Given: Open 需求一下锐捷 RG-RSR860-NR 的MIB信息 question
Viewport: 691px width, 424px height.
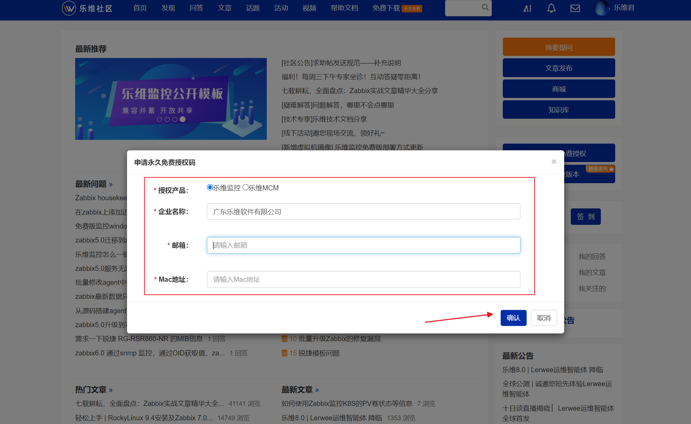Looking at the screenshot, I should point(139,339).
